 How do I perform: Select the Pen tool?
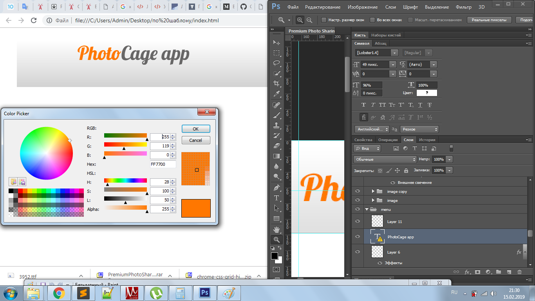pyautogui.click(x=277, y=187)
